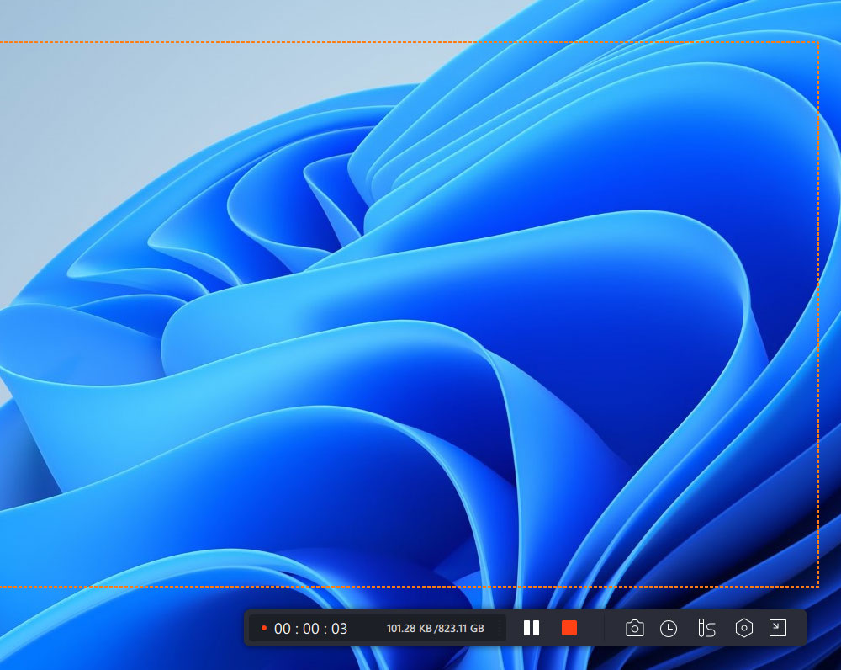Pause the screen recording
Viewport: 841px width, 670px height.
[531, 628]
